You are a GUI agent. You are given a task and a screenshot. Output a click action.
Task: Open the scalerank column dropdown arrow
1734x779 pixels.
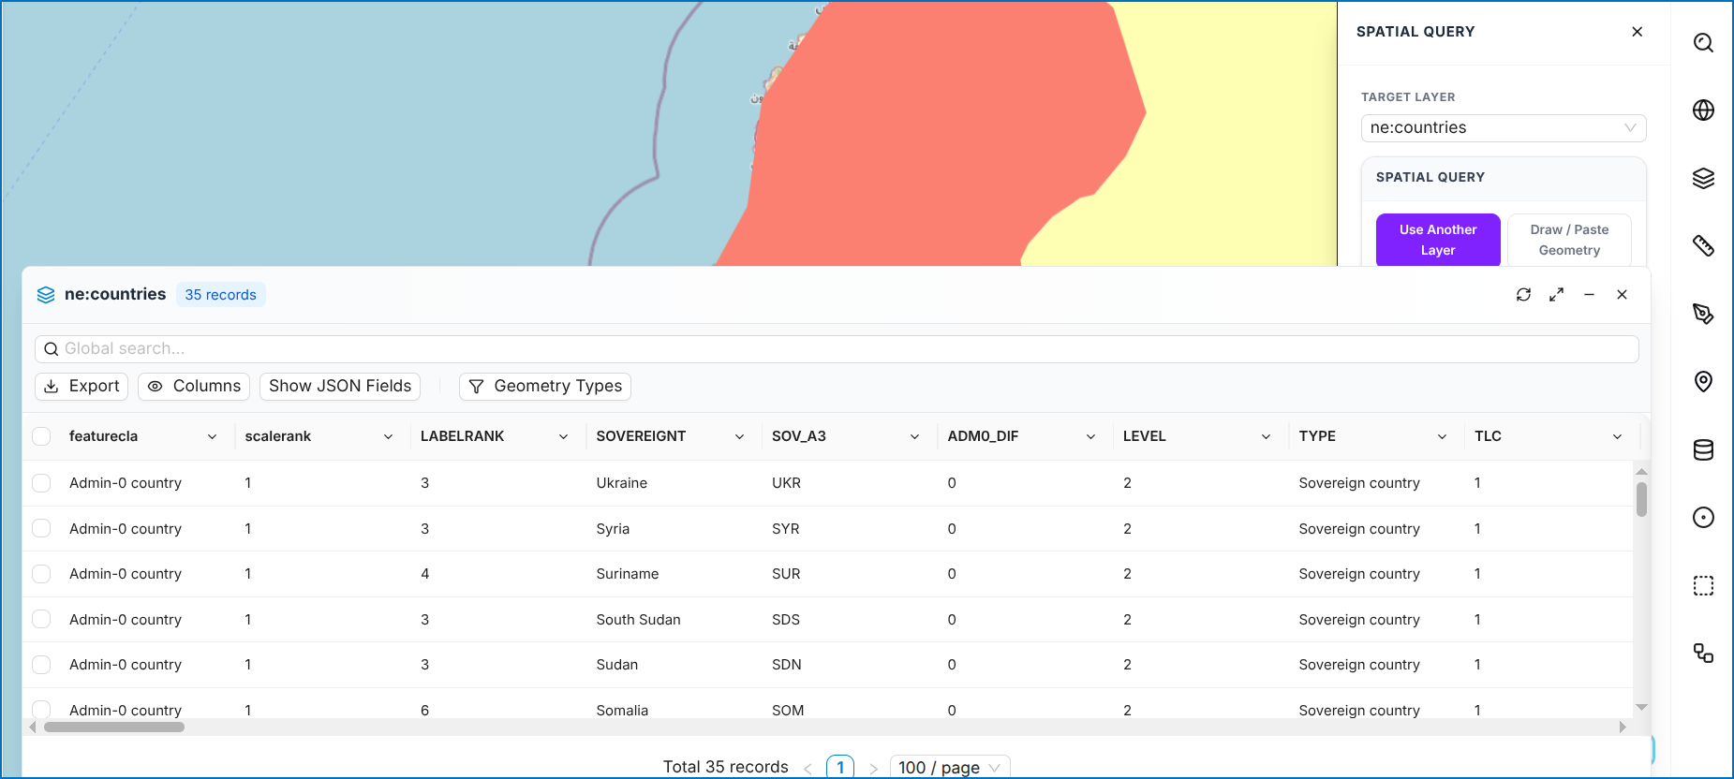pyautogui.click(x=388, y=437)
